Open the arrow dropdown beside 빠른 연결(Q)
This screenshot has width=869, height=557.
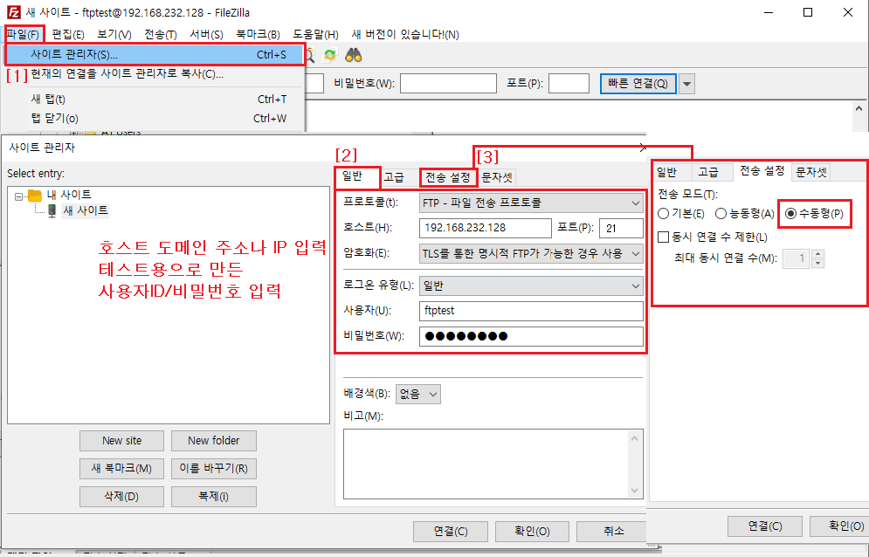tap(686, 84)
